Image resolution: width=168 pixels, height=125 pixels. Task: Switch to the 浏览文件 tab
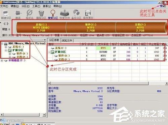pos(67,40)
